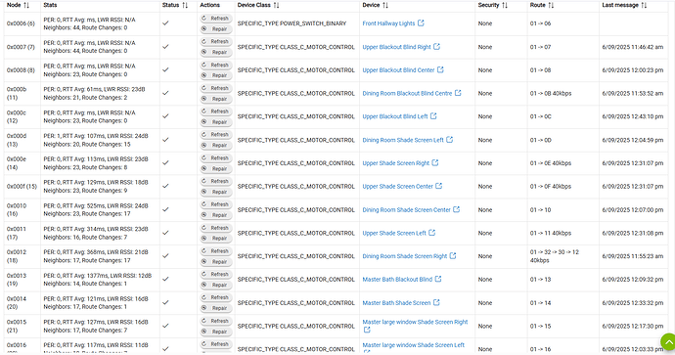Sort table by Node column
The width and height of the screenshot is (675, 355).
pos(18,5)
